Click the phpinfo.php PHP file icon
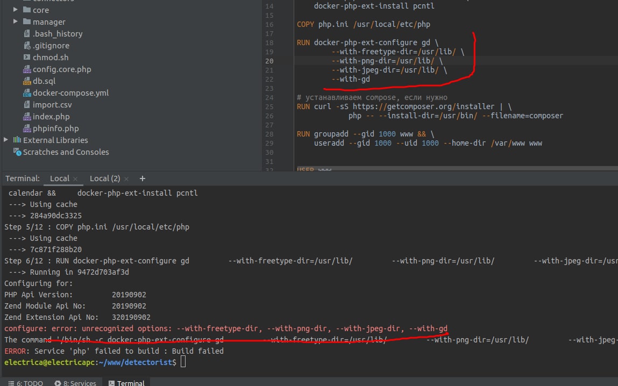 [x=27, y=128]
